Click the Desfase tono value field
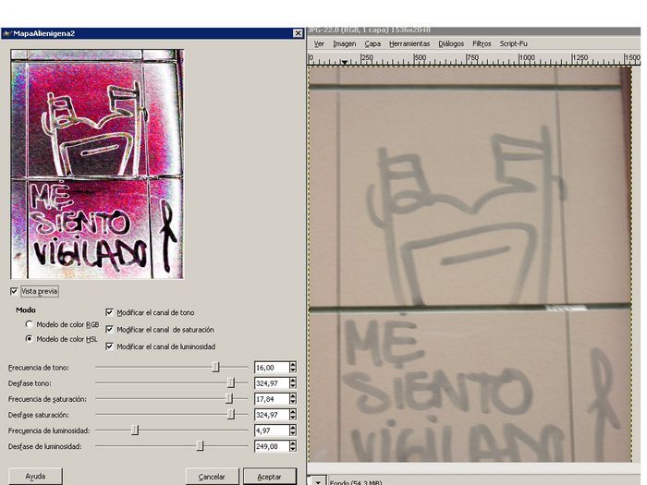This screenshot has width=647, height=485. pyautogui.click(x=272, y=383)
